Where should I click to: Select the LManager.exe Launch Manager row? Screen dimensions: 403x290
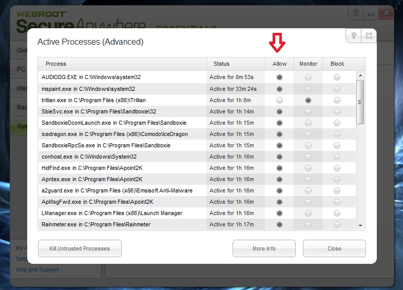tap(197, 213)
